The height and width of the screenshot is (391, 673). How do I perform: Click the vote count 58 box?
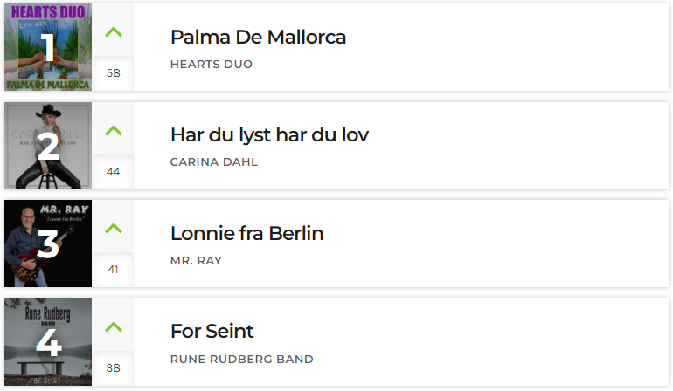point(114,73)
